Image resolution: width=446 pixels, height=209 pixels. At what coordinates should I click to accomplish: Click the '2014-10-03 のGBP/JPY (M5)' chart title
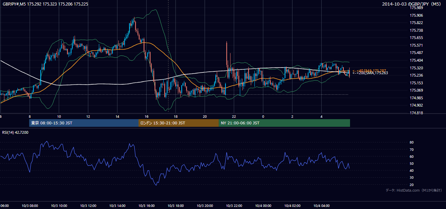click(412, 4)
